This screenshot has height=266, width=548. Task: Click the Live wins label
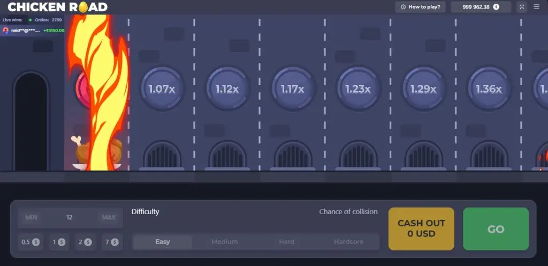(x=13, y=20)
